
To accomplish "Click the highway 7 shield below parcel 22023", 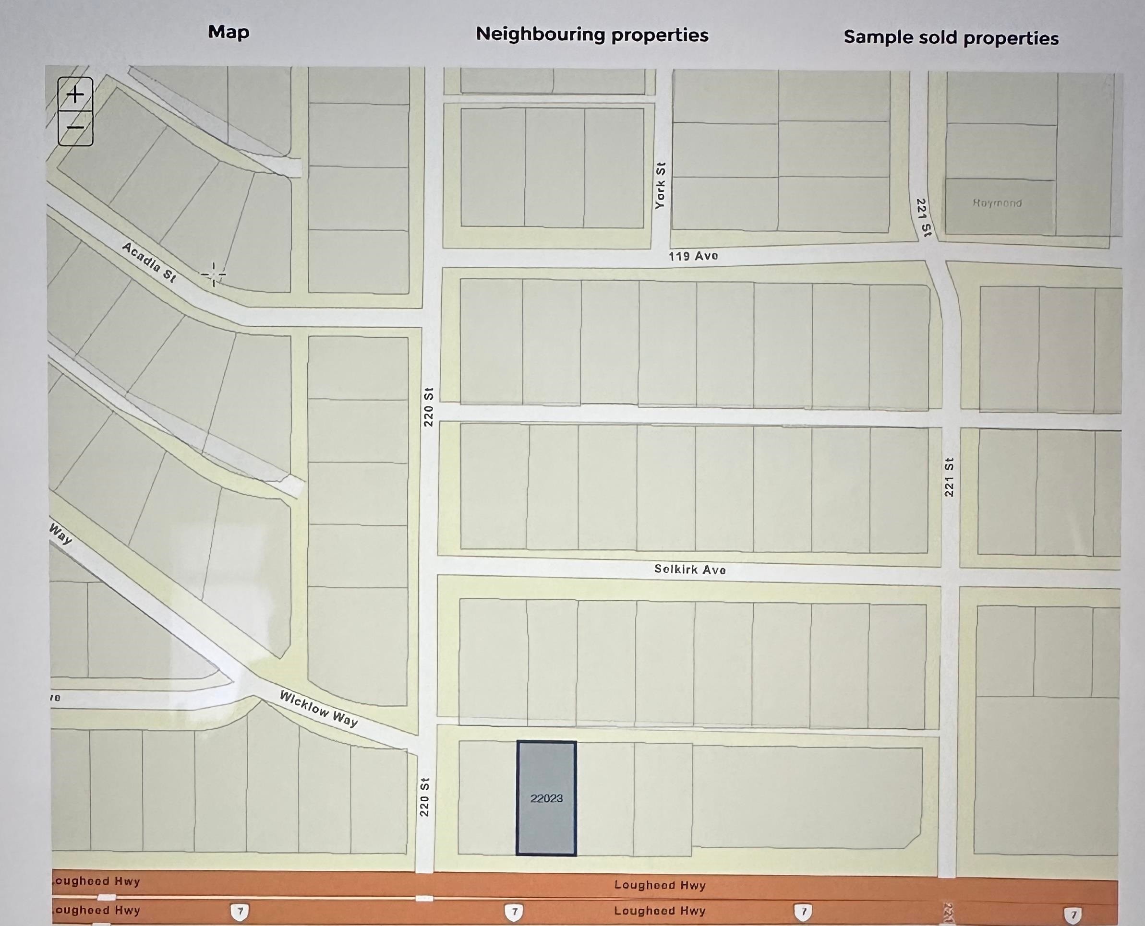I will click(x=514, y=912).
